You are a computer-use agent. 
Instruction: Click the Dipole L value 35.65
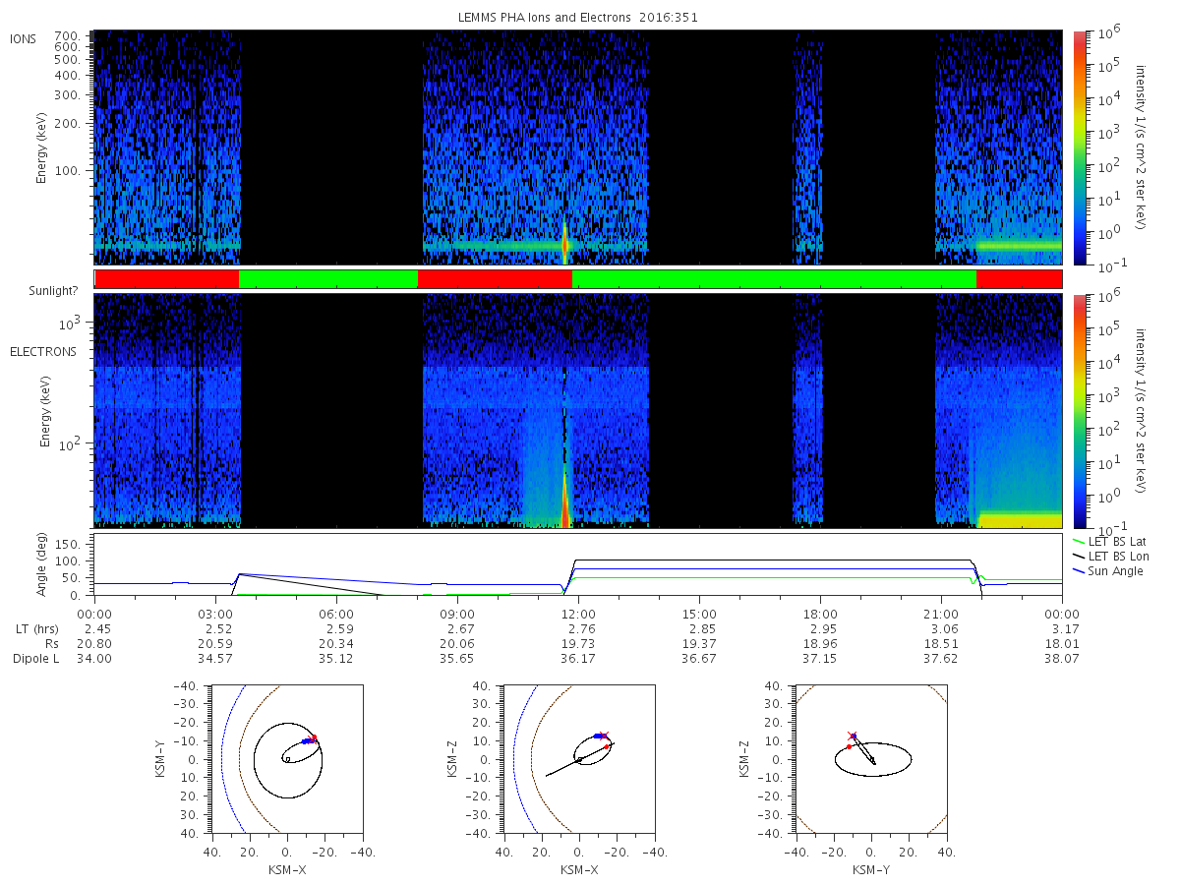pyautogui.click(x=457, y=659)
